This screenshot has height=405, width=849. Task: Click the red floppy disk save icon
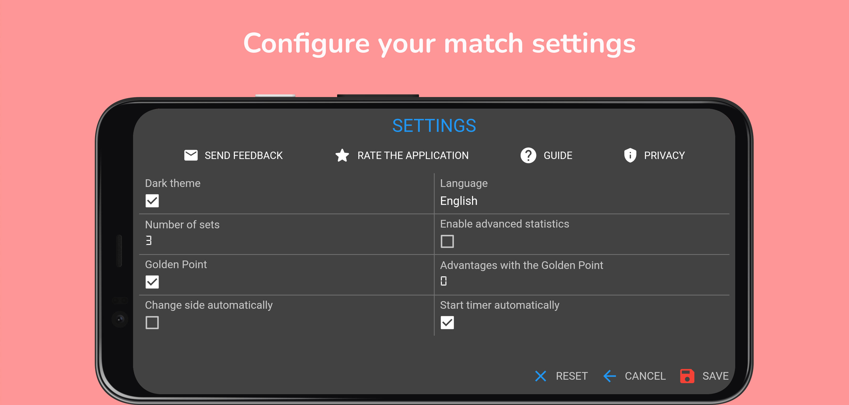coord(687,376)
